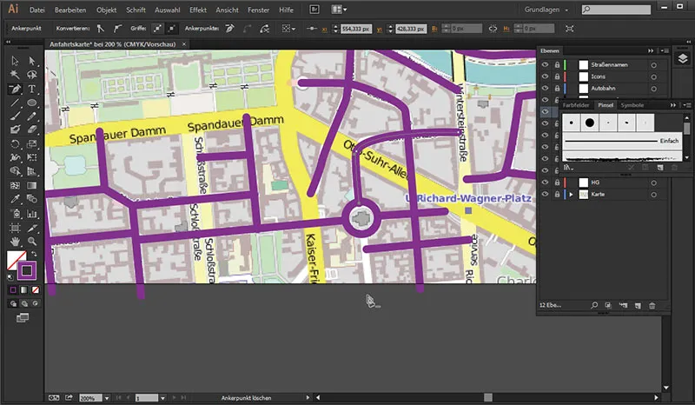
Task: Select the Type tool
Action: coord(32,89)
